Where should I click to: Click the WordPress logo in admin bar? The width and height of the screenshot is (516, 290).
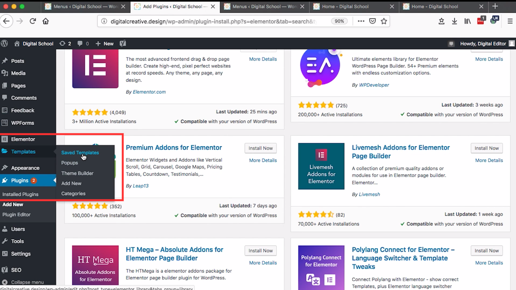(4, 43)
